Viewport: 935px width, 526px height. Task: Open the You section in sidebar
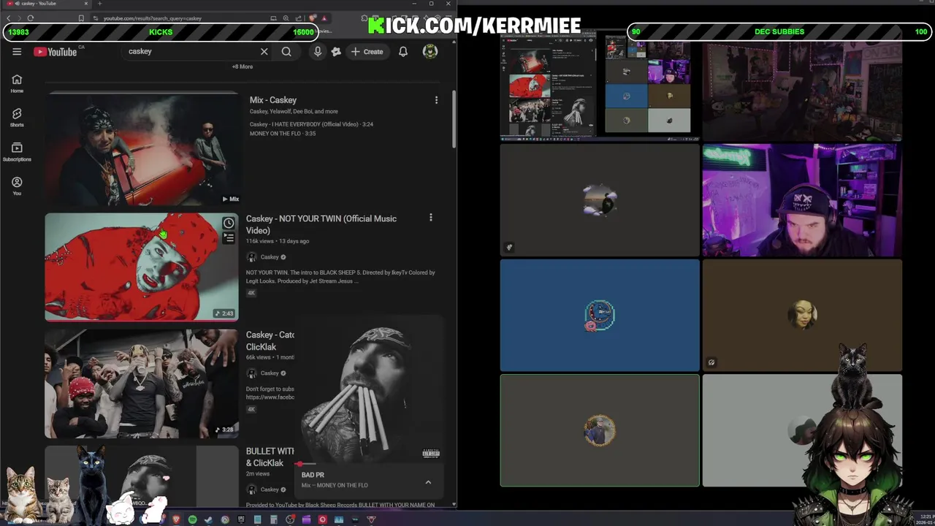coord(17,186)
